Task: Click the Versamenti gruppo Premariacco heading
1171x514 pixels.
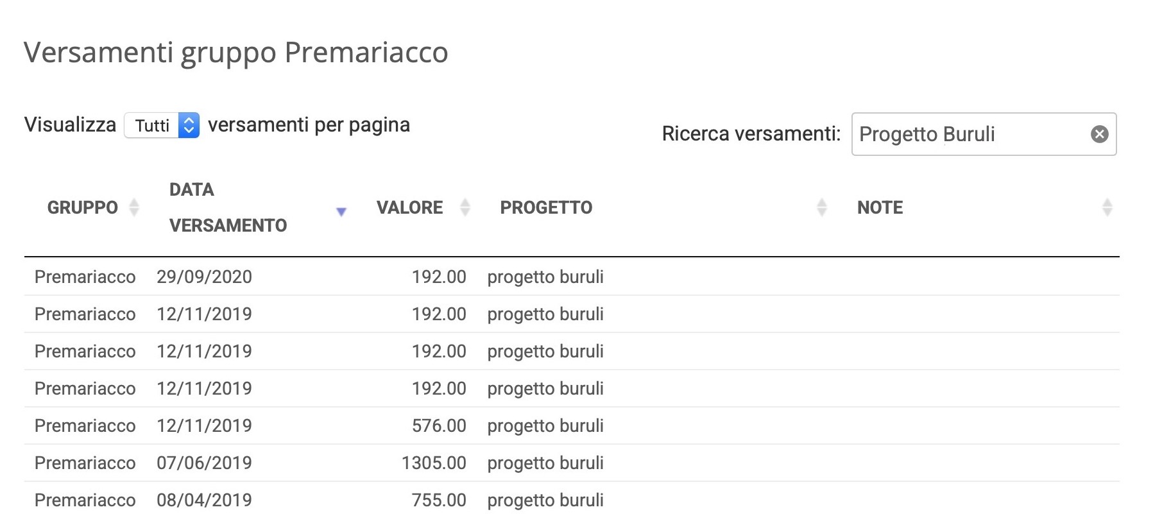Action: (235, 53)
